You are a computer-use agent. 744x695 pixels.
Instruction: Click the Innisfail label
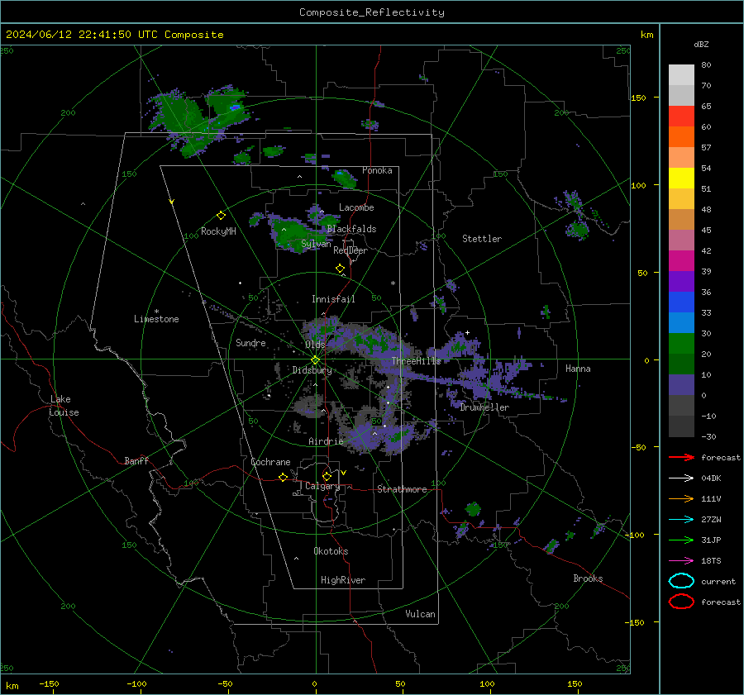[333, 299]
